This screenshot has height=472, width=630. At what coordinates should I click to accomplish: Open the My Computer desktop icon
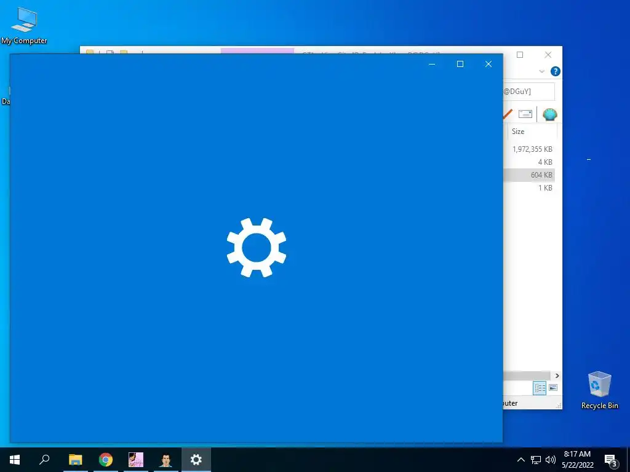pyautogui.click(x=24, y=25)
